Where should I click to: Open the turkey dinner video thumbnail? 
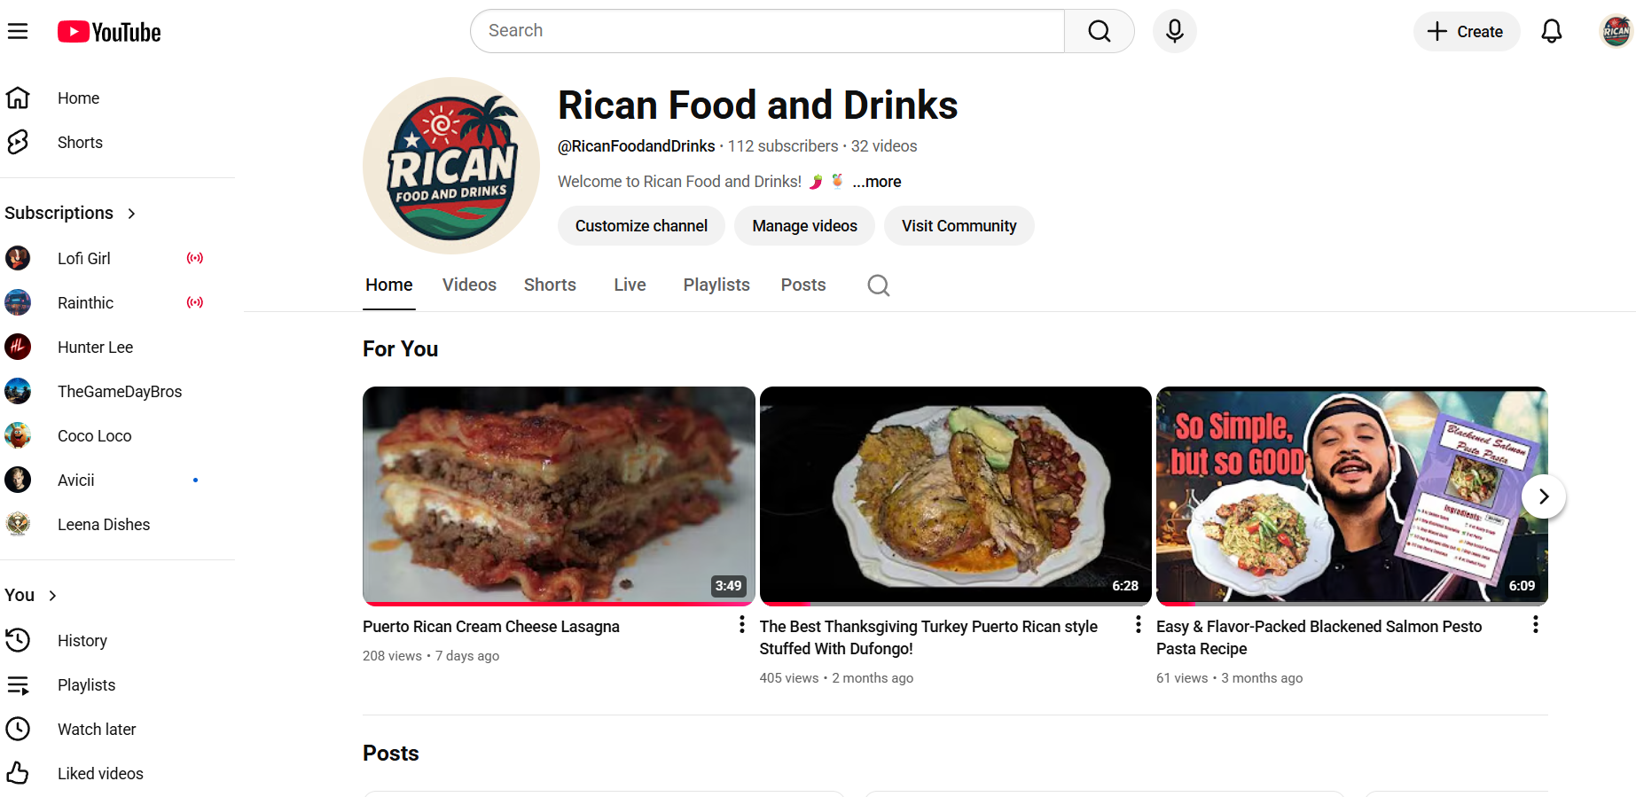(x=955, y=496)
